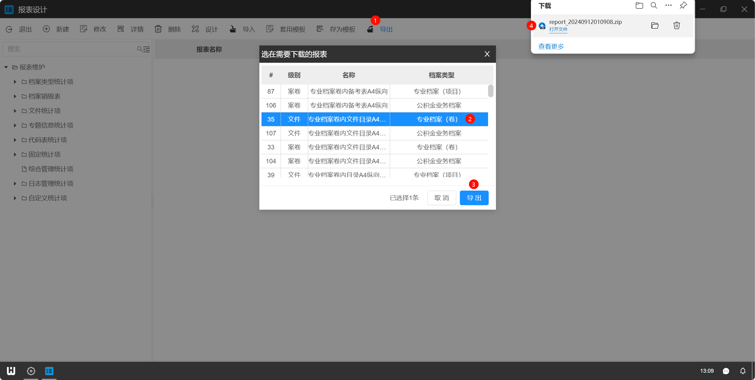Open the settings gear in taskbar
The height and width of the screenshot is (380, 755).
tap(31, 371)
